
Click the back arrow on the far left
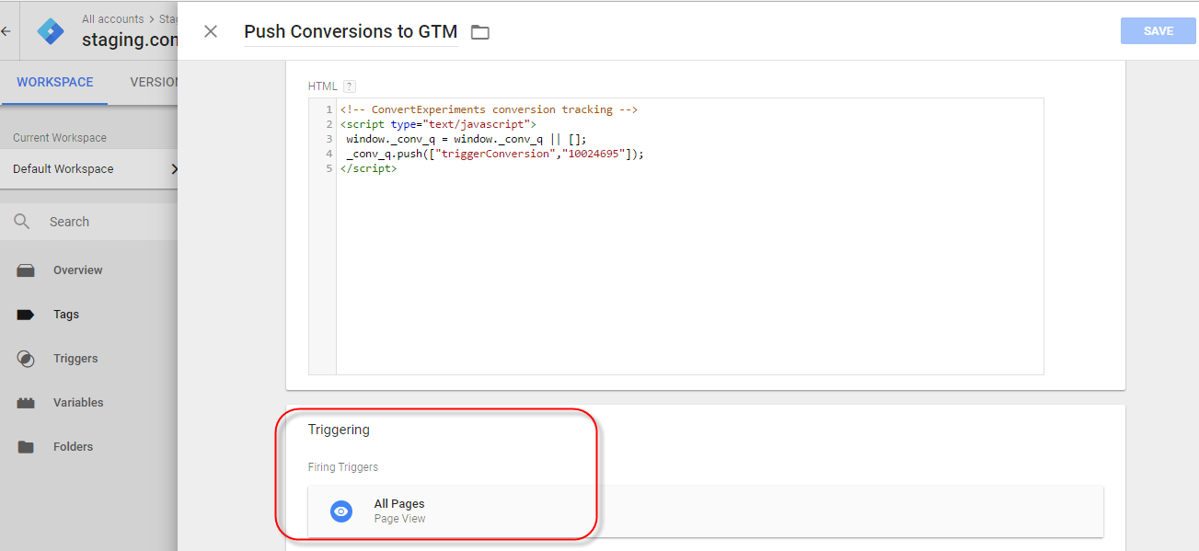[6, 30]
